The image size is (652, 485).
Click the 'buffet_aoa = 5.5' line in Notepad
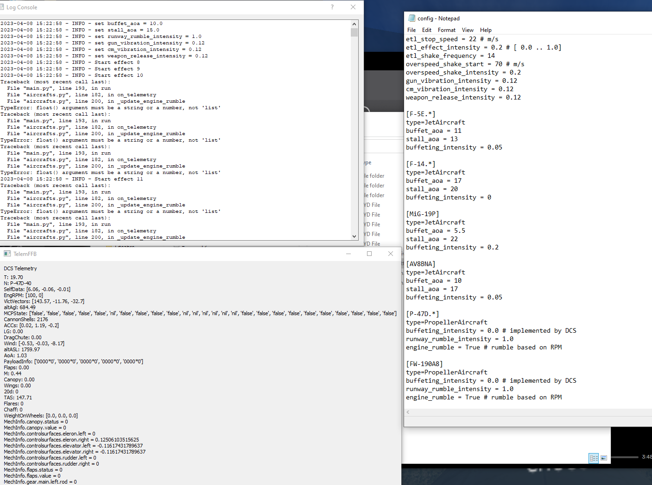436,231
